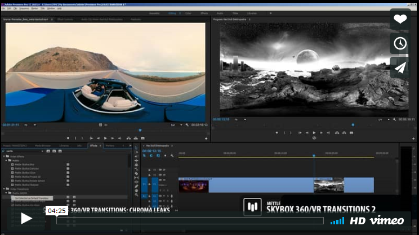The image size is (419, 235).
Task: Play the Source monitor clip
Action: [105, 138]
